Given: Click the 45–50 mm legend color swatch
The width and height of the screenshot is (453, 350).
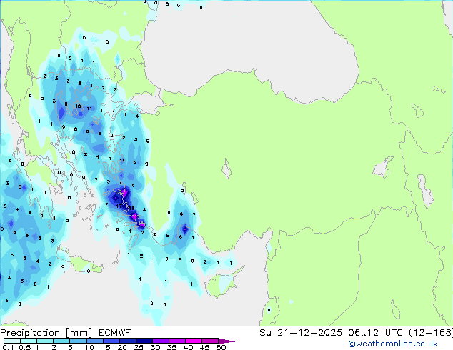Looking at the screenshot, I should point(210,341).
